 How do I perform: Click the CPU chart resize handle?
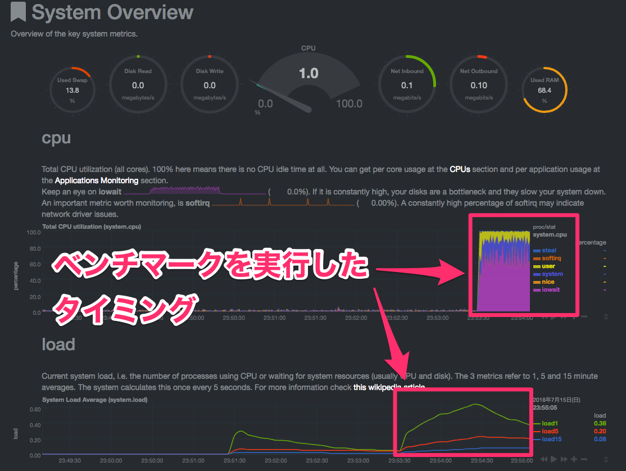(x=605, y=317)
